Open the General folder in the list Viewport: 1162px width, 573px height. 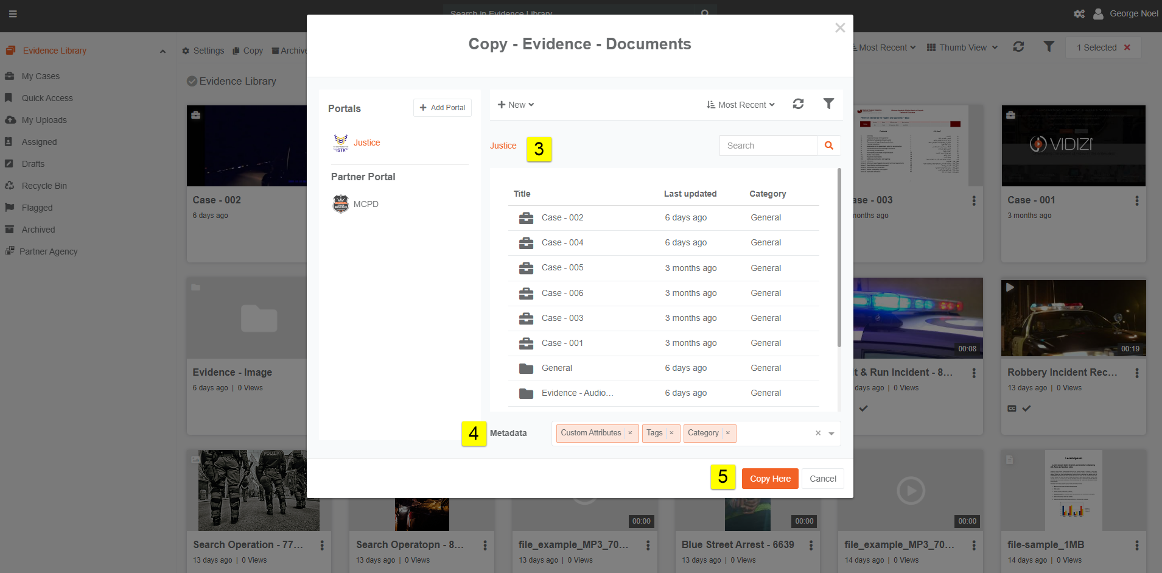tap(556, 368)
